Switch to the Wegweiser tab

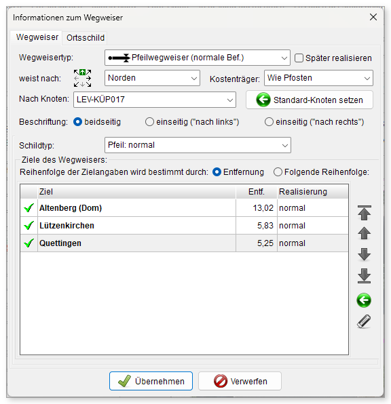coord(37,37)
